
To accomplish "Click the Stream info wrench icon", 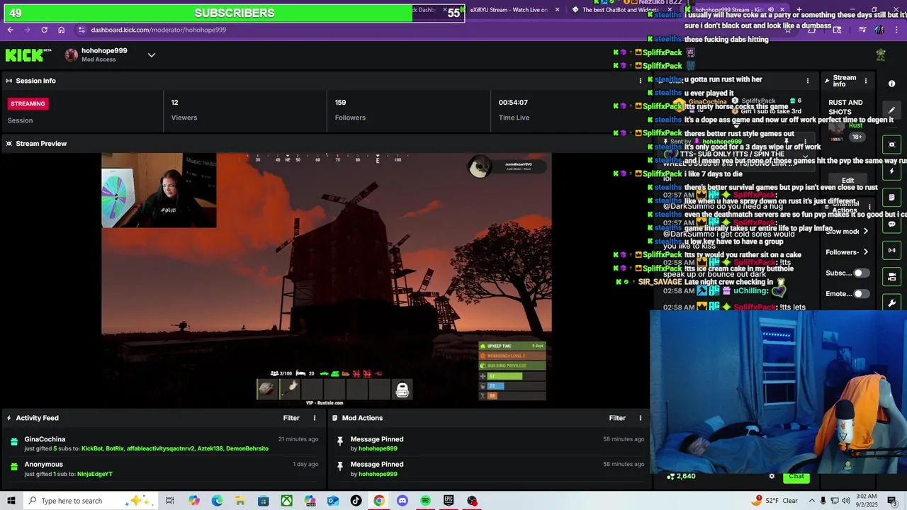I will pos(827,81).
